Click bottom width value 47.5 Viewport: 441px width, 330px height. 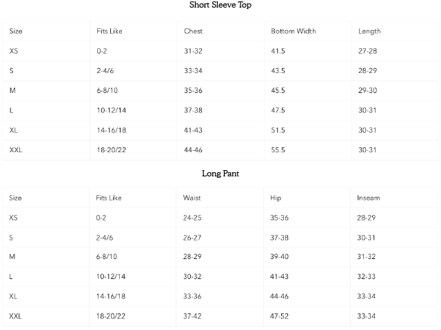[278, 110]
